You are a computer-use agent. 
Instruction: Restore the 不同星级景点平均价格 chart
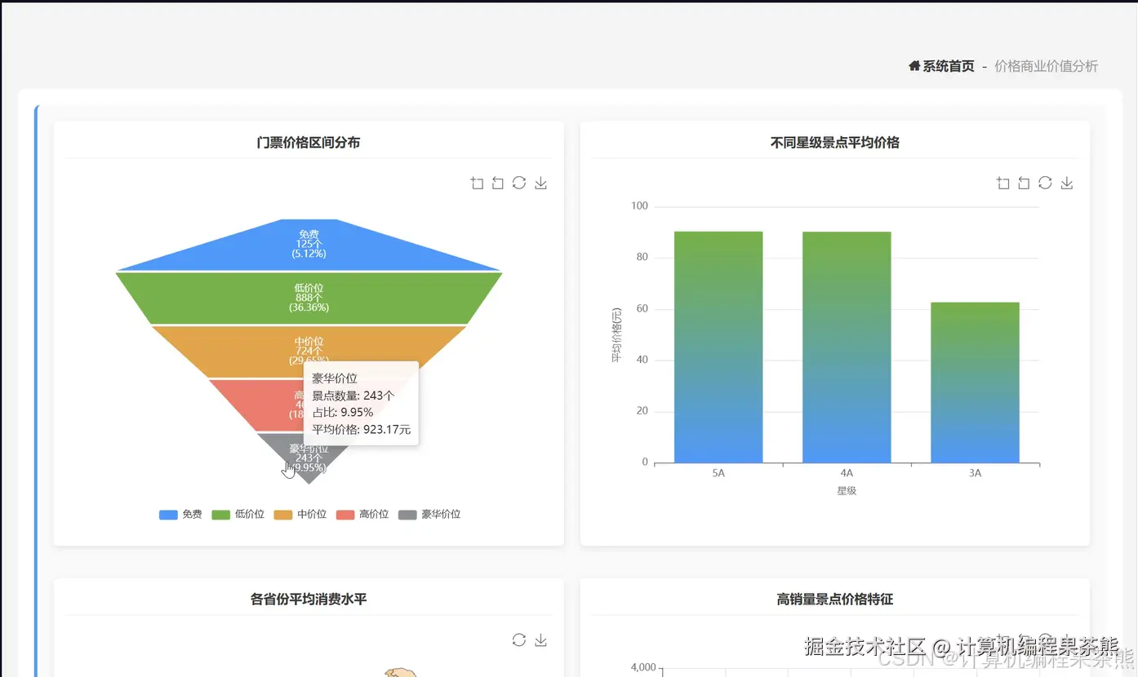(x=1045, y=183)
